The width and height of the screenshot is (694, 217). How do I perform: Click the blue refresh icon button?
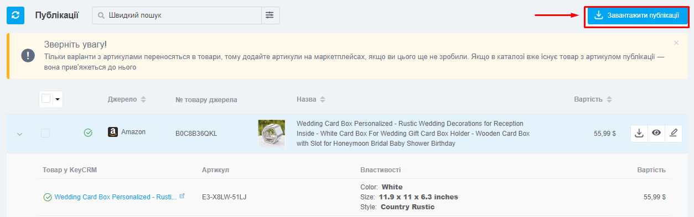click(15, 15)
